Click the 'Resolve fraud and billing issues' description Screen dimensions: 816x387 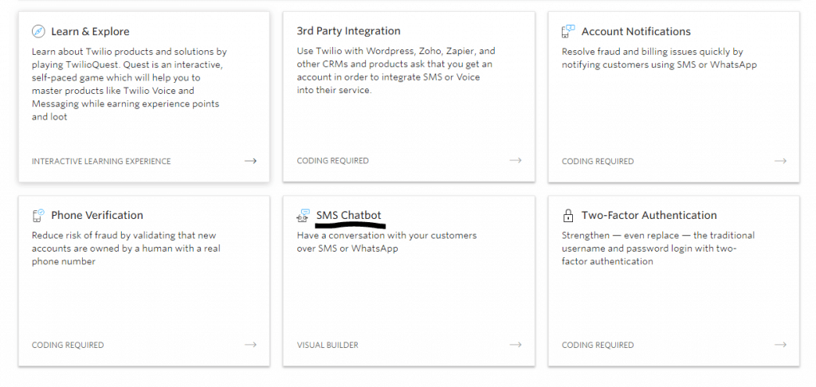pos(659,58)
